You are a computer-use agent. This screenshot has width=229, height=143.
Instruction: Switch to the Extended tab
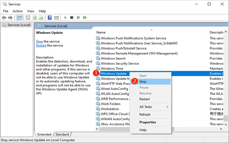(x=44, y=134)
